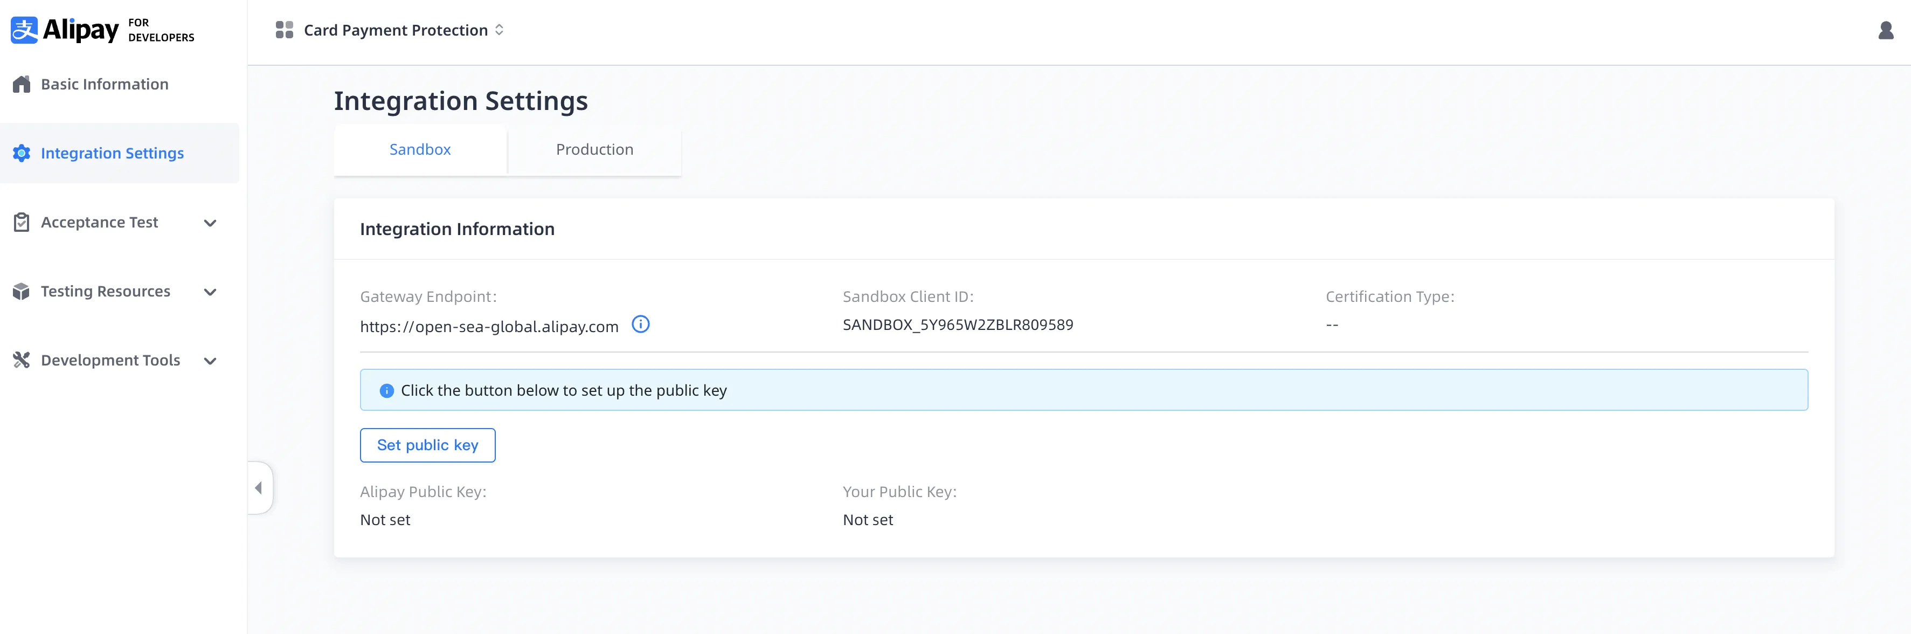
Task: Click the Basic Information home icon
Action: (22, 85)
